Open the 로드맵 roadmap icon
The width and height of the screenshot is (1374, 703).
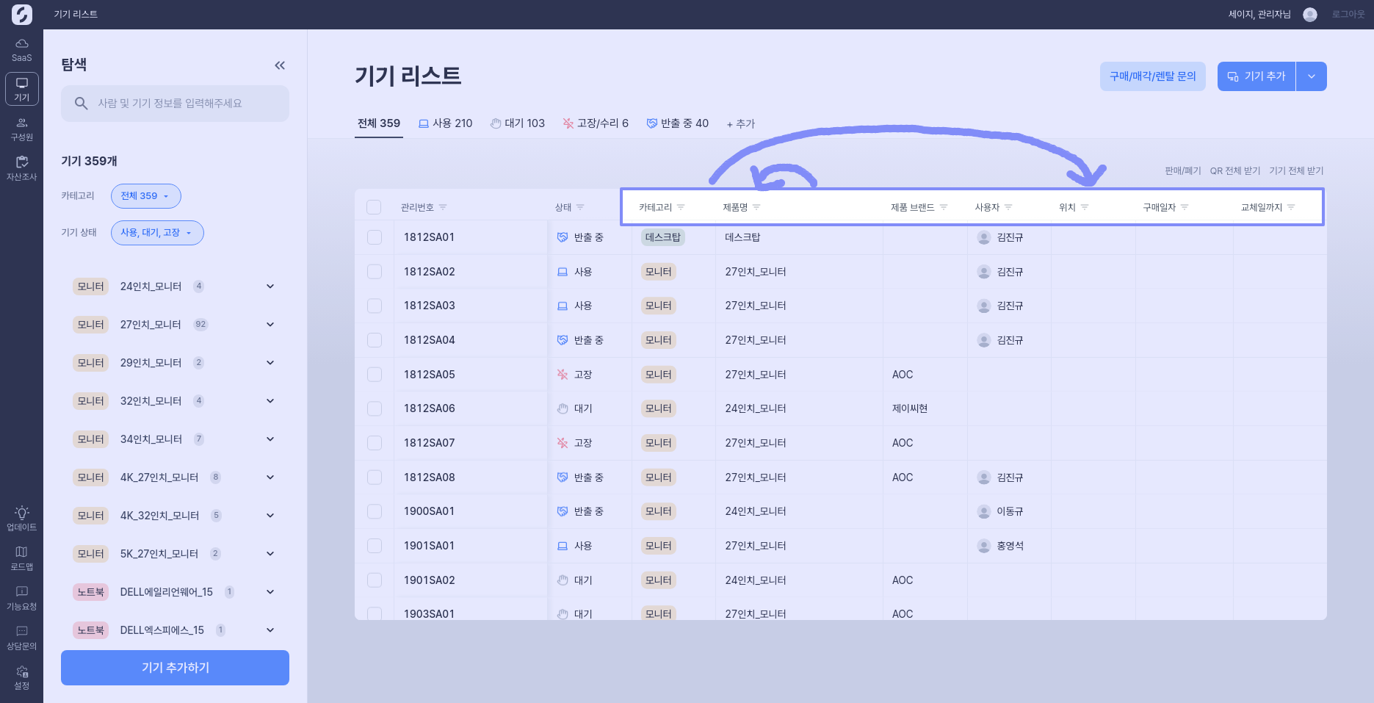click(x=21, y=558)
